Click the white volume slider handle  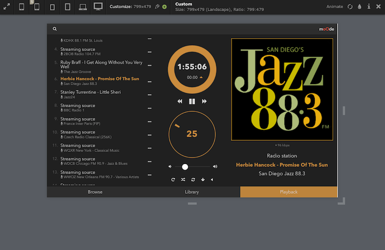click(185, 167)
